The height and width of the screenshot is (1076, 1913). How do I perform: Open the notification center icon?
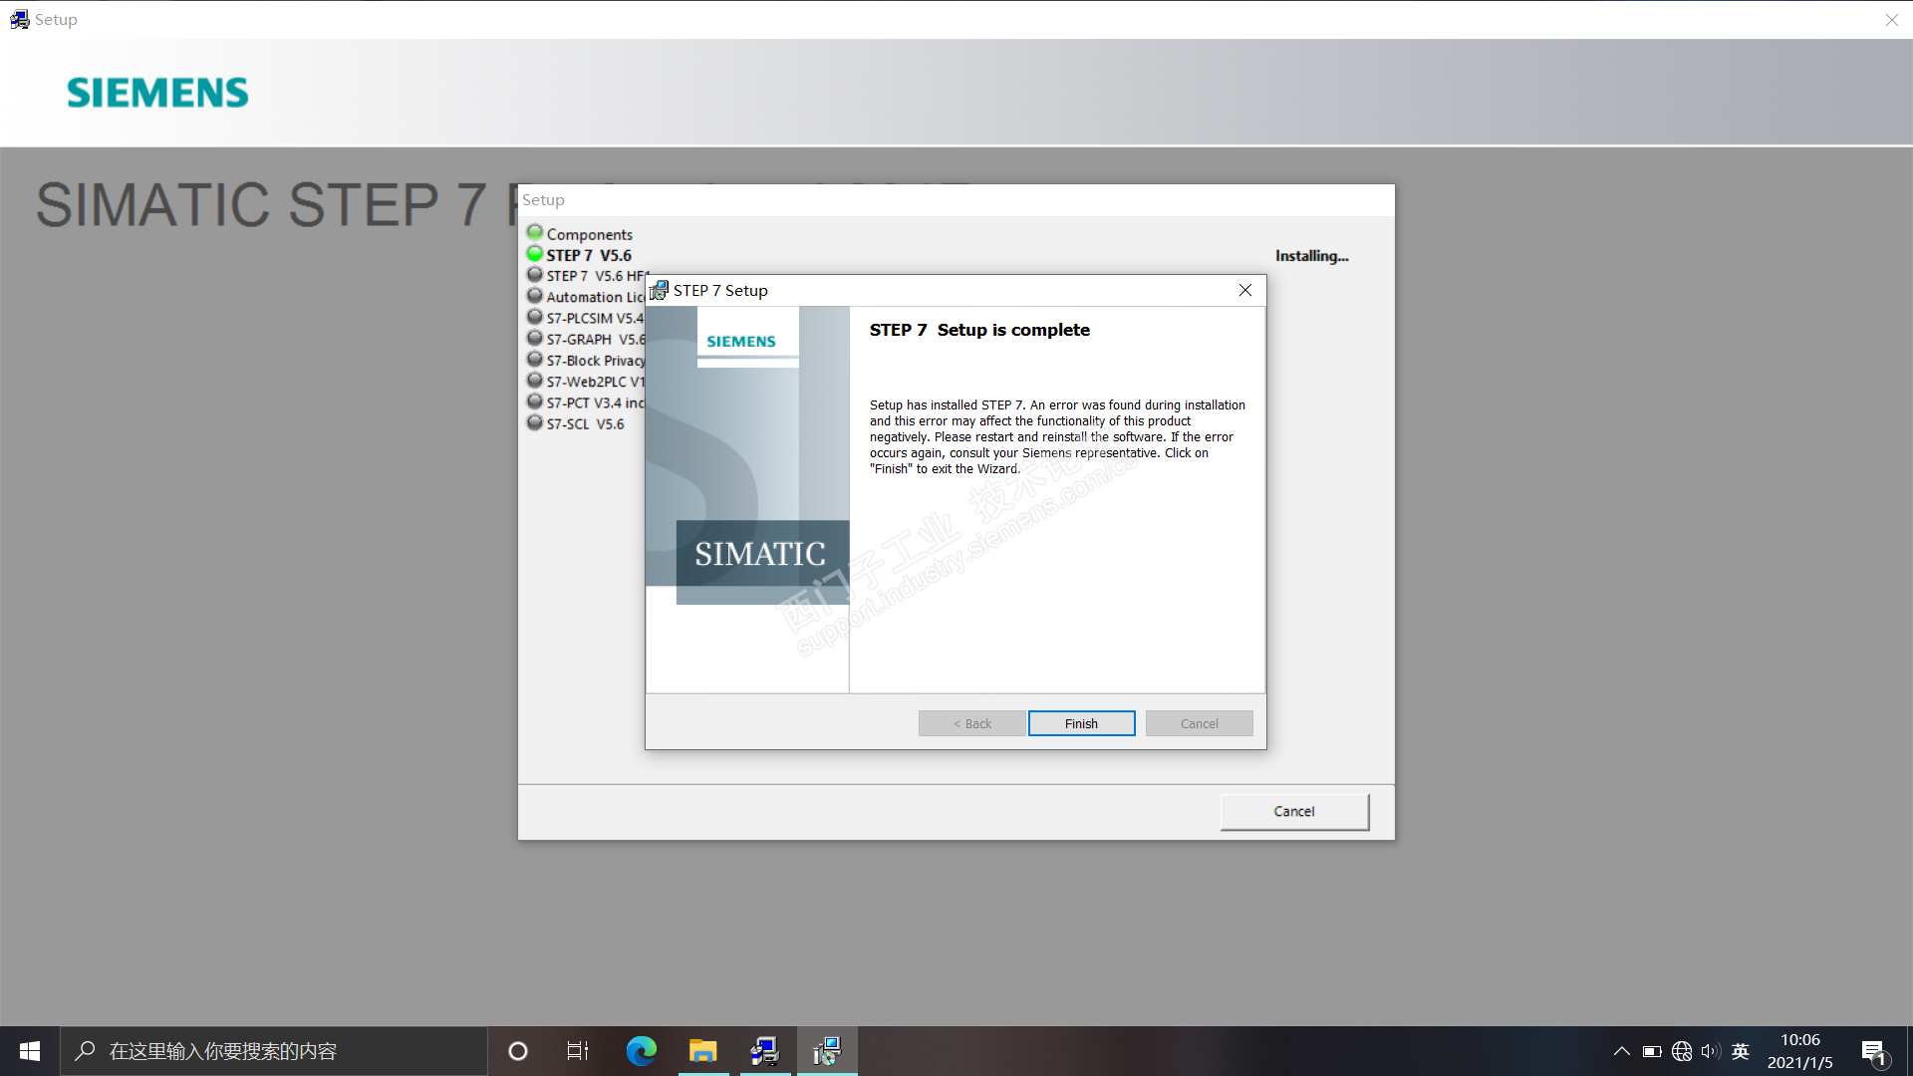[1873, 1051]
